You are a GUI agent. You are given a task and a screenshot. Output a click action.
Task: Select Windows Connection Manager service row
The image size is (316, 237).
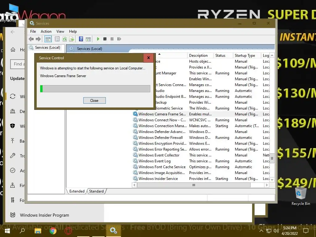pyautogui.click(x=201, y=126)
